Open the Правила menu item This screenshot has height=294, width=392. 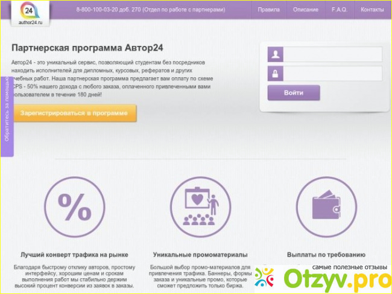coord(268,10)
